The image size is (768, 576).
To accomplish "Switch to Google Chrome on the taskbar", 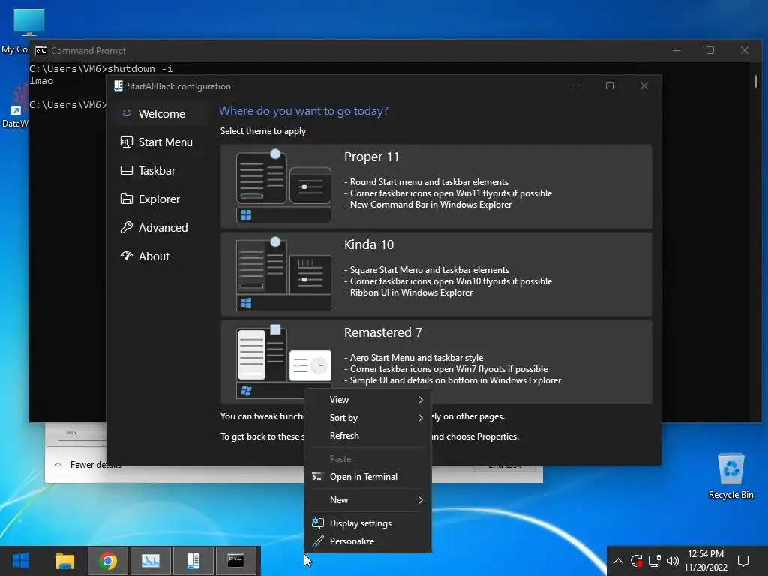I will (108, 561).
